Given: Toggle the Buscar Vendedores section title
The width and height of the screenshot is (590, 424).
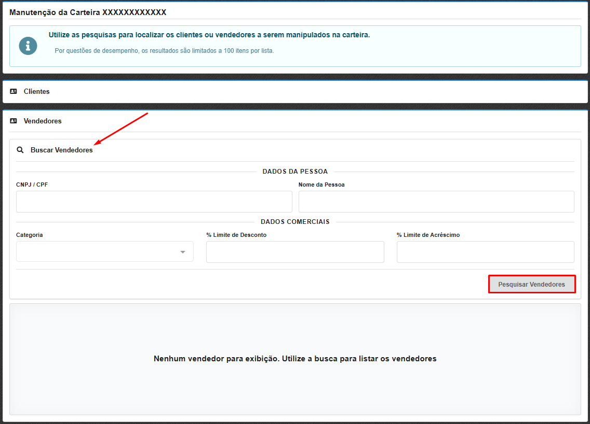Looking at the screenshot, I should pyautogui.click(x=61, y=150).
